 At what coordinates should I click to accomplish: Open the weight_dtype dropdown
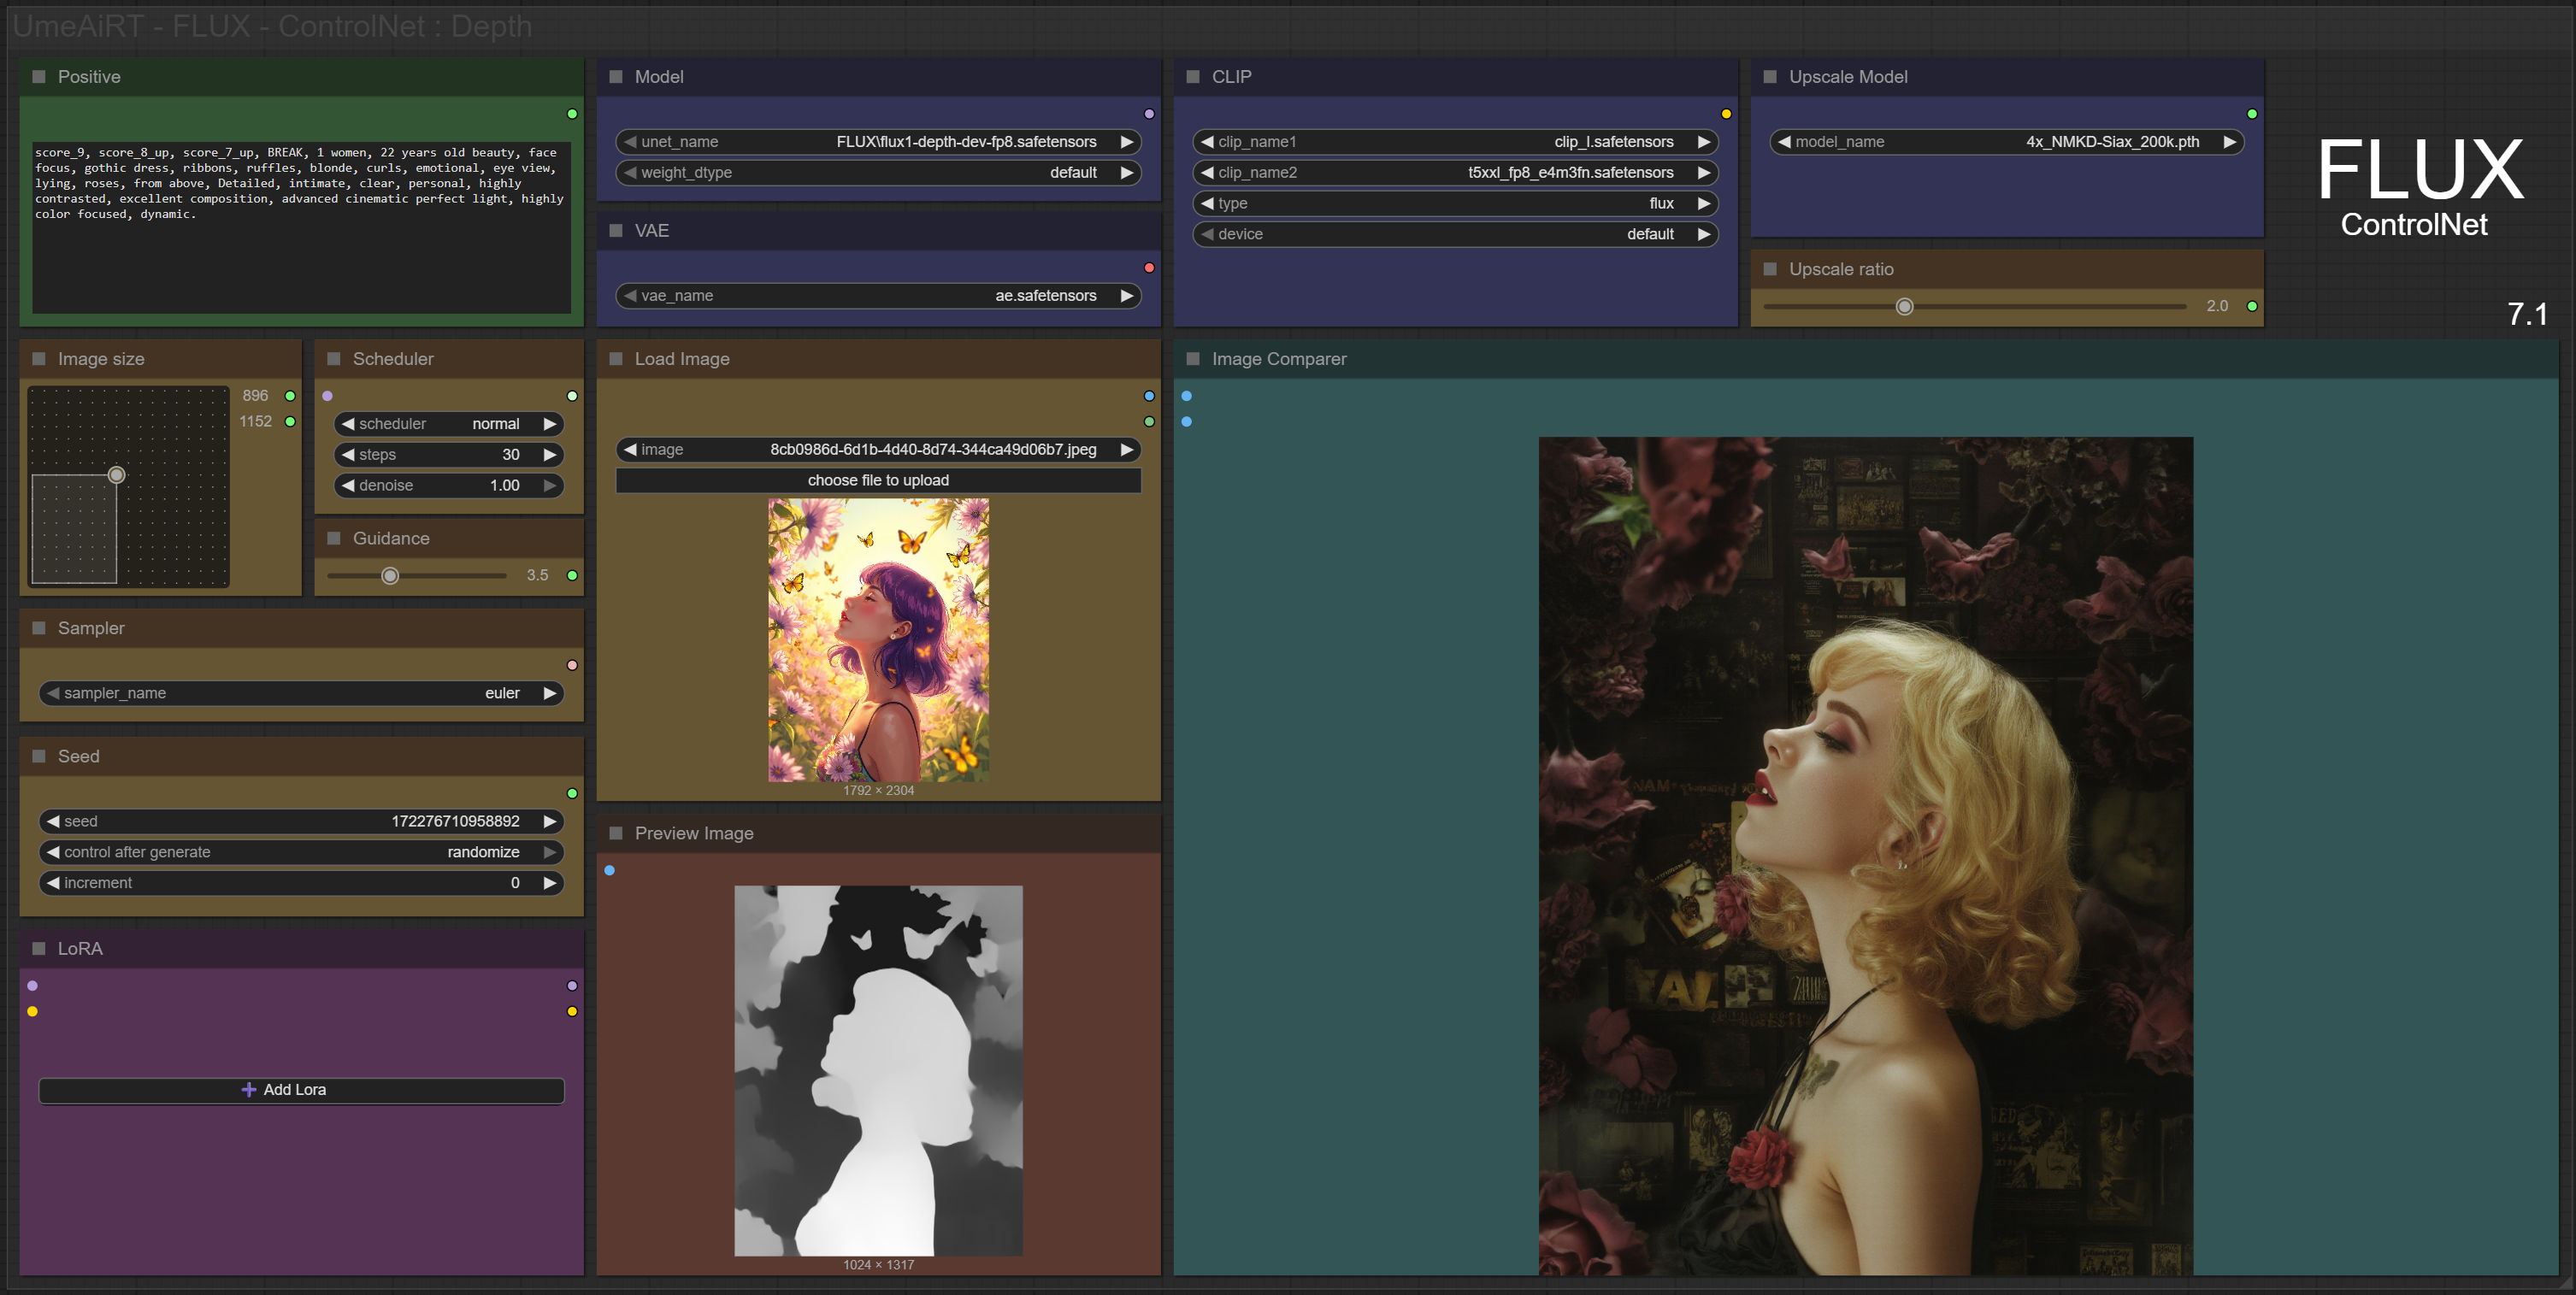(877, 173)
